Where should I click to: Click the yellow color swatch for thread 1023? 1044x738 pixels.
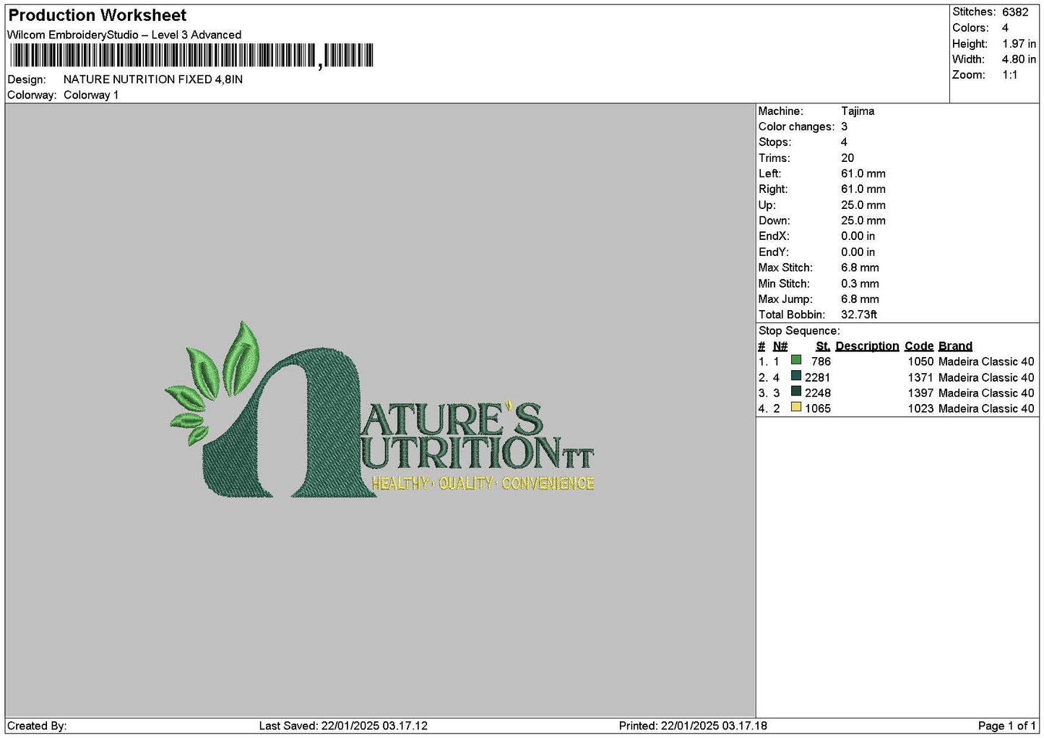[796, 407]
